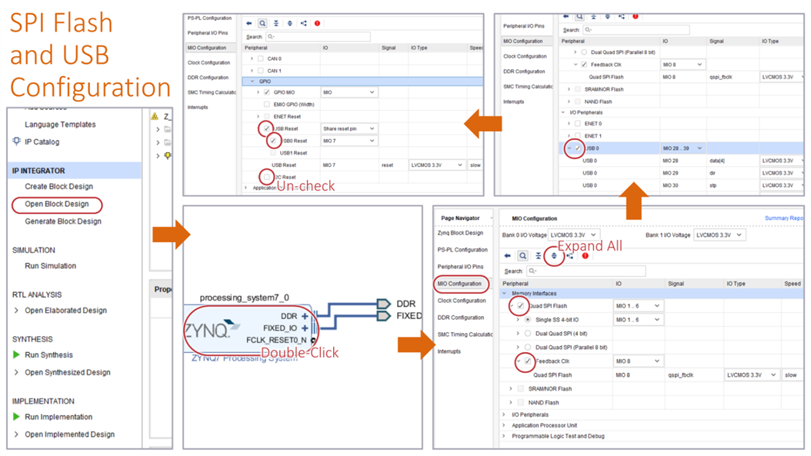Enable the ENET 1 checkbox
Screen dimensions: 811x456
tap(578, 136)
